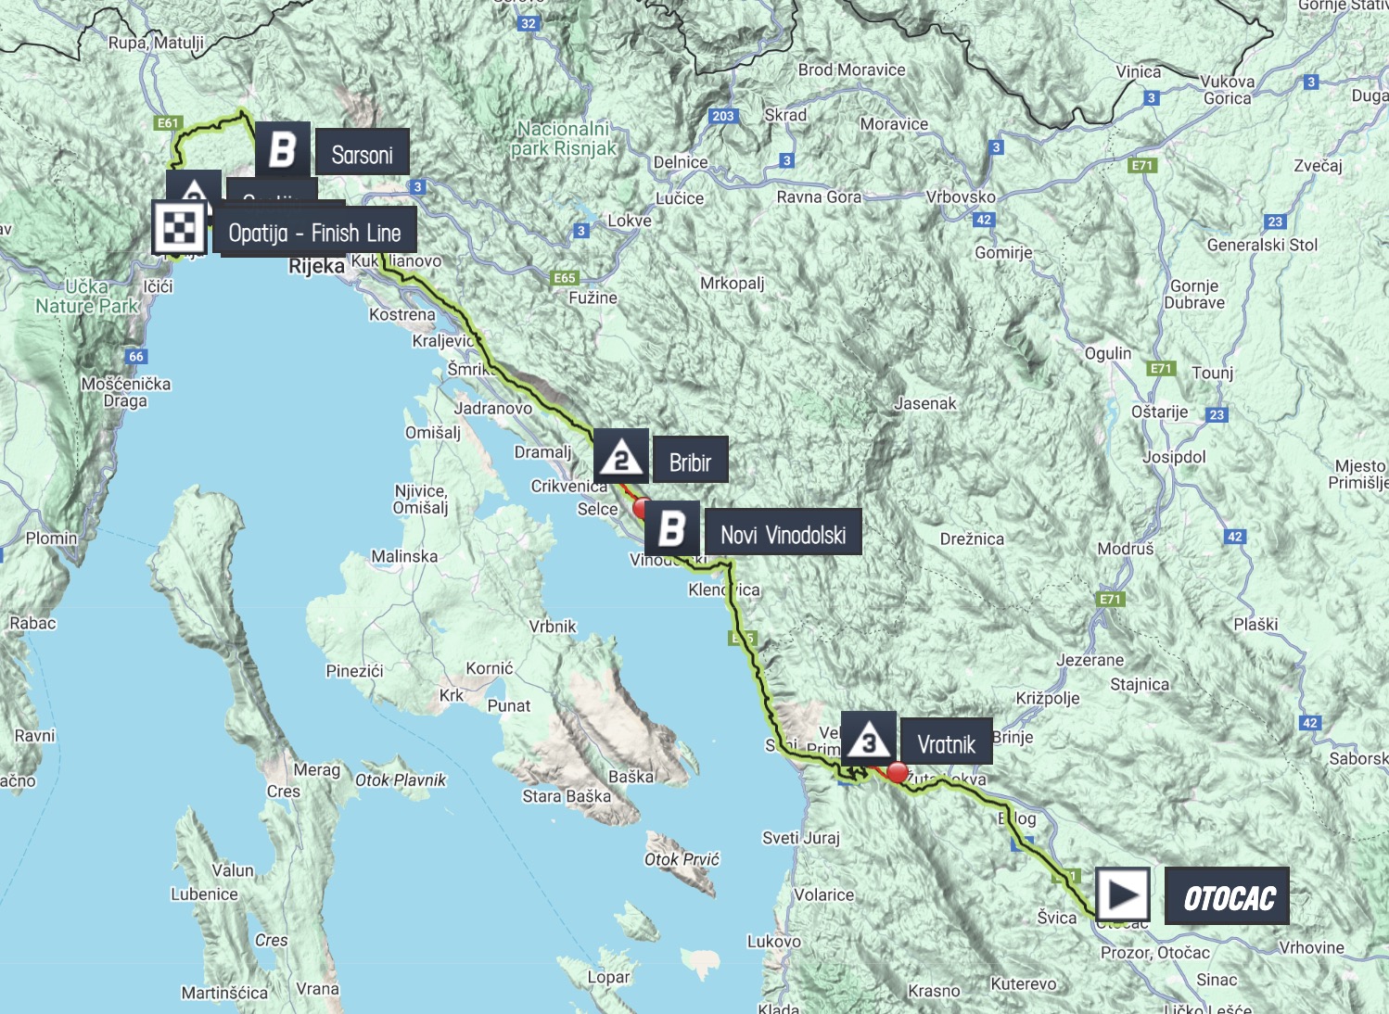Select the Sarsoni sprint label

363,154
